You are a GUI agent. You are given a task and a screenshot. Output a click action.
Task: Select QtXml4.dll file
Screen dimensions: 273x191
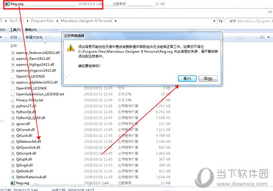coord(24,171)
